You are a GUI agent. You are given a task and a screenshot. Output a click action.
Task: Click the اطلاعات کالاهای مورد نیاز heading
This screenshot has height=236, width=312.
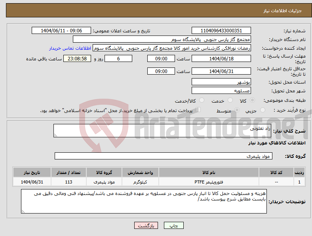coord(277,143)
